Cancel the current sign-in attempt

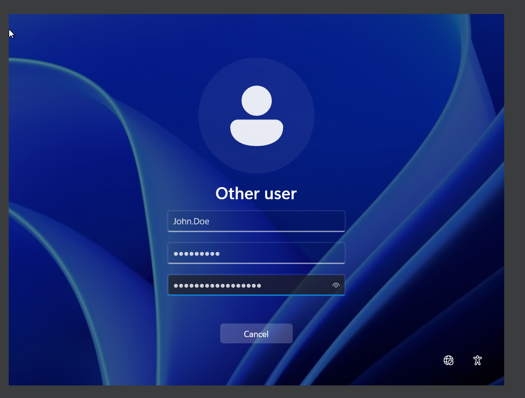[x=256, y=333]
